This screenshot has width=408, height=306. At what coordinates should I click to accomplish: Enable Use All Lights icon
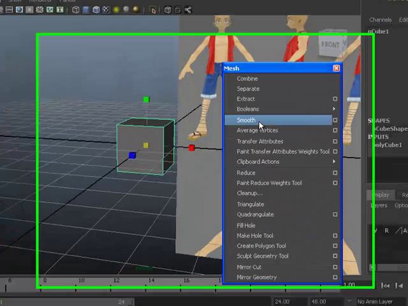tap(116, 10)
